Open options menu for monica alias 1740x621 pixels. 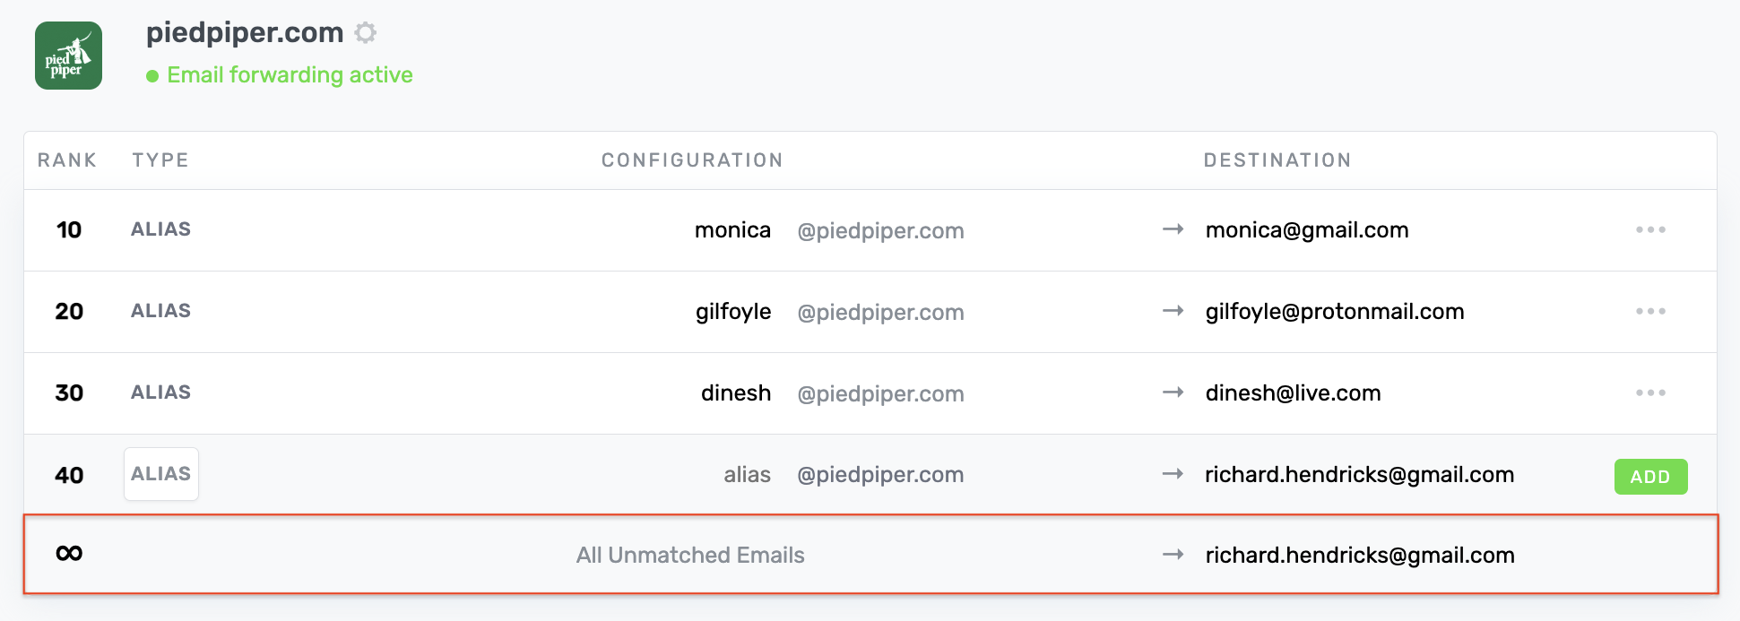pyautogui.click(x=1649, y=230)
